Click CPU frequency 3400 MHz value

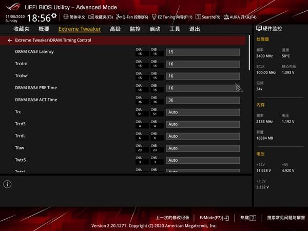click(x=264, y=56)
